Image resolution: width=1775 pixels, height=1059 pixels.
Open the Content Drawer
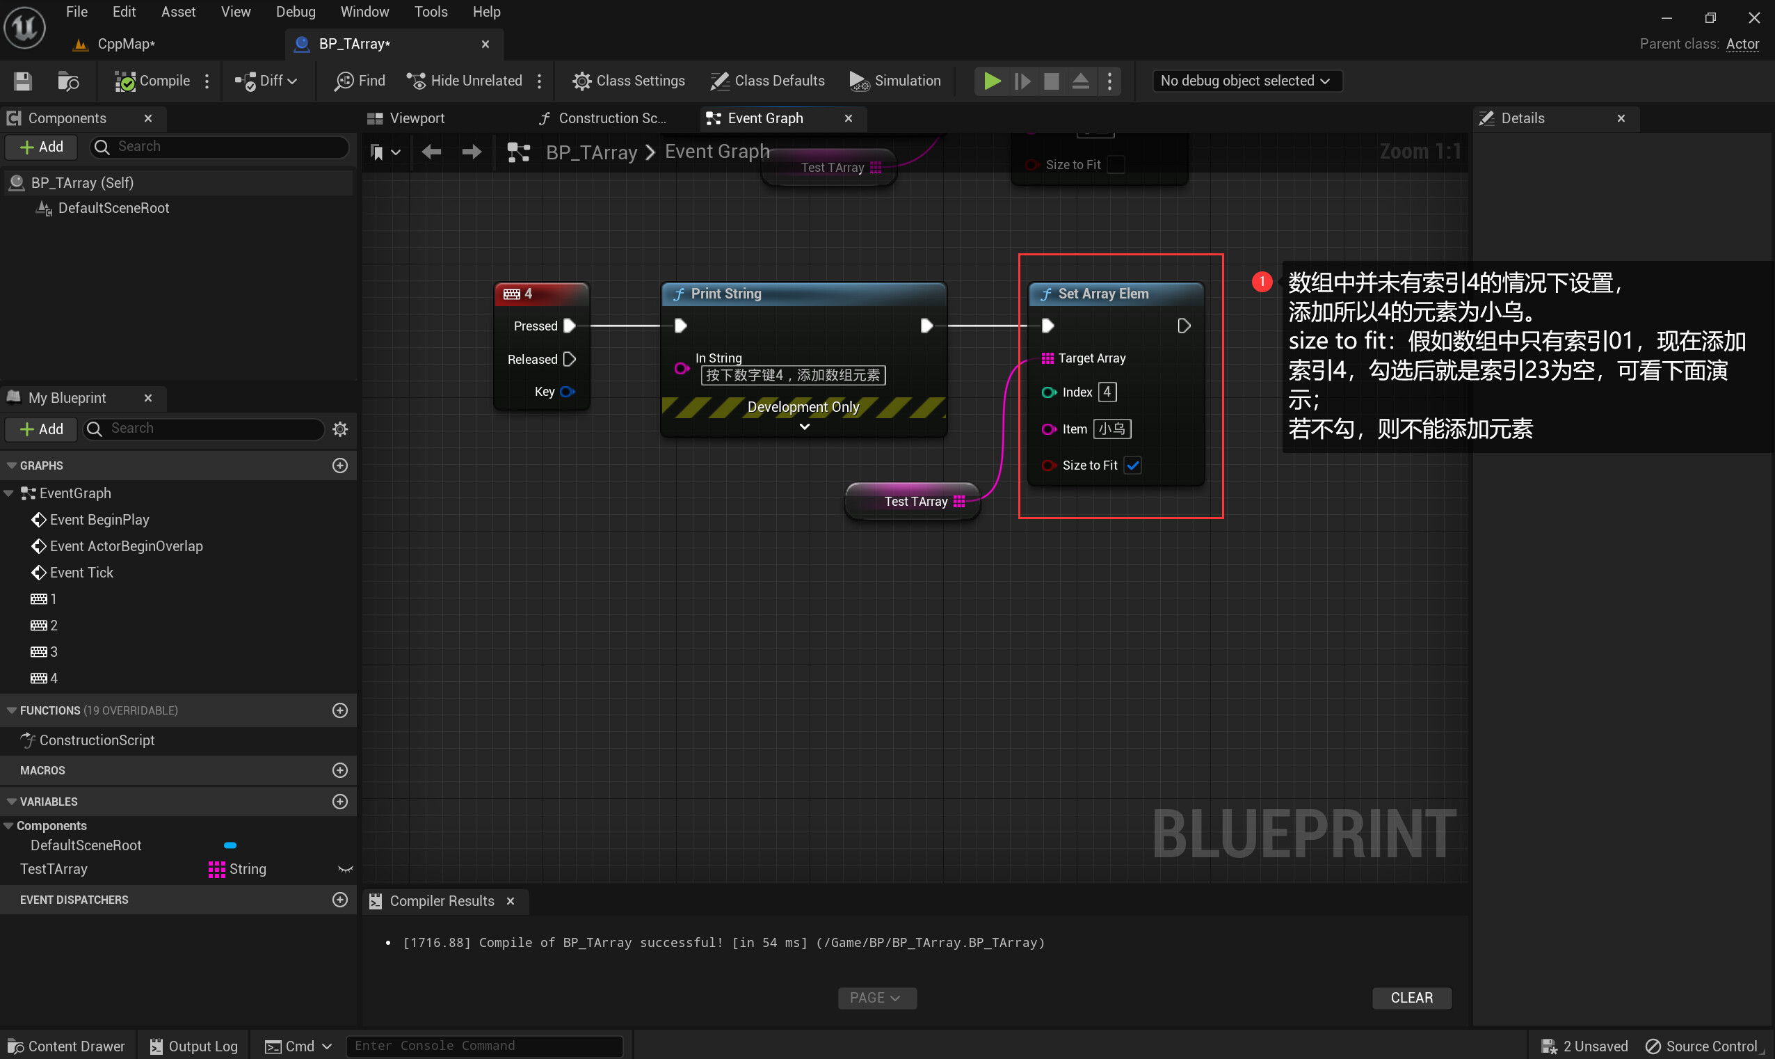[x=65, y=1046]
